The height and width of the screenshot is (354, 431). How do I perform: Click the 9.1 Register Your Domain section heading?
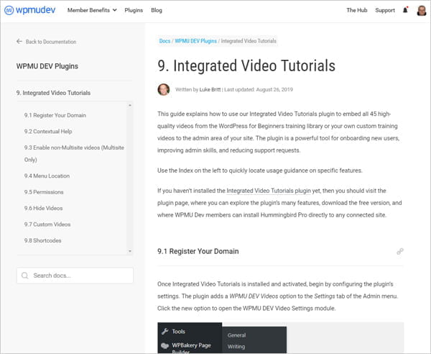198,251
